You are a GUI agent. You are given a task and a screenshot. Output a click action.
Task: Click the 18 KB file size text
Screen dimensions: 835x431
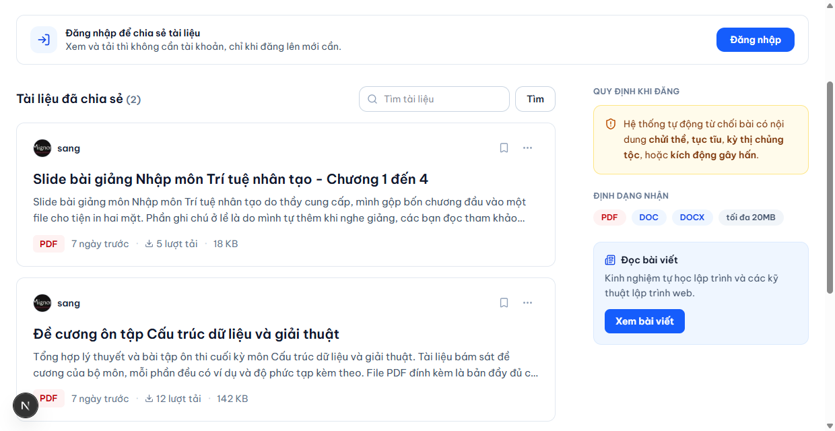coord(226,244)
